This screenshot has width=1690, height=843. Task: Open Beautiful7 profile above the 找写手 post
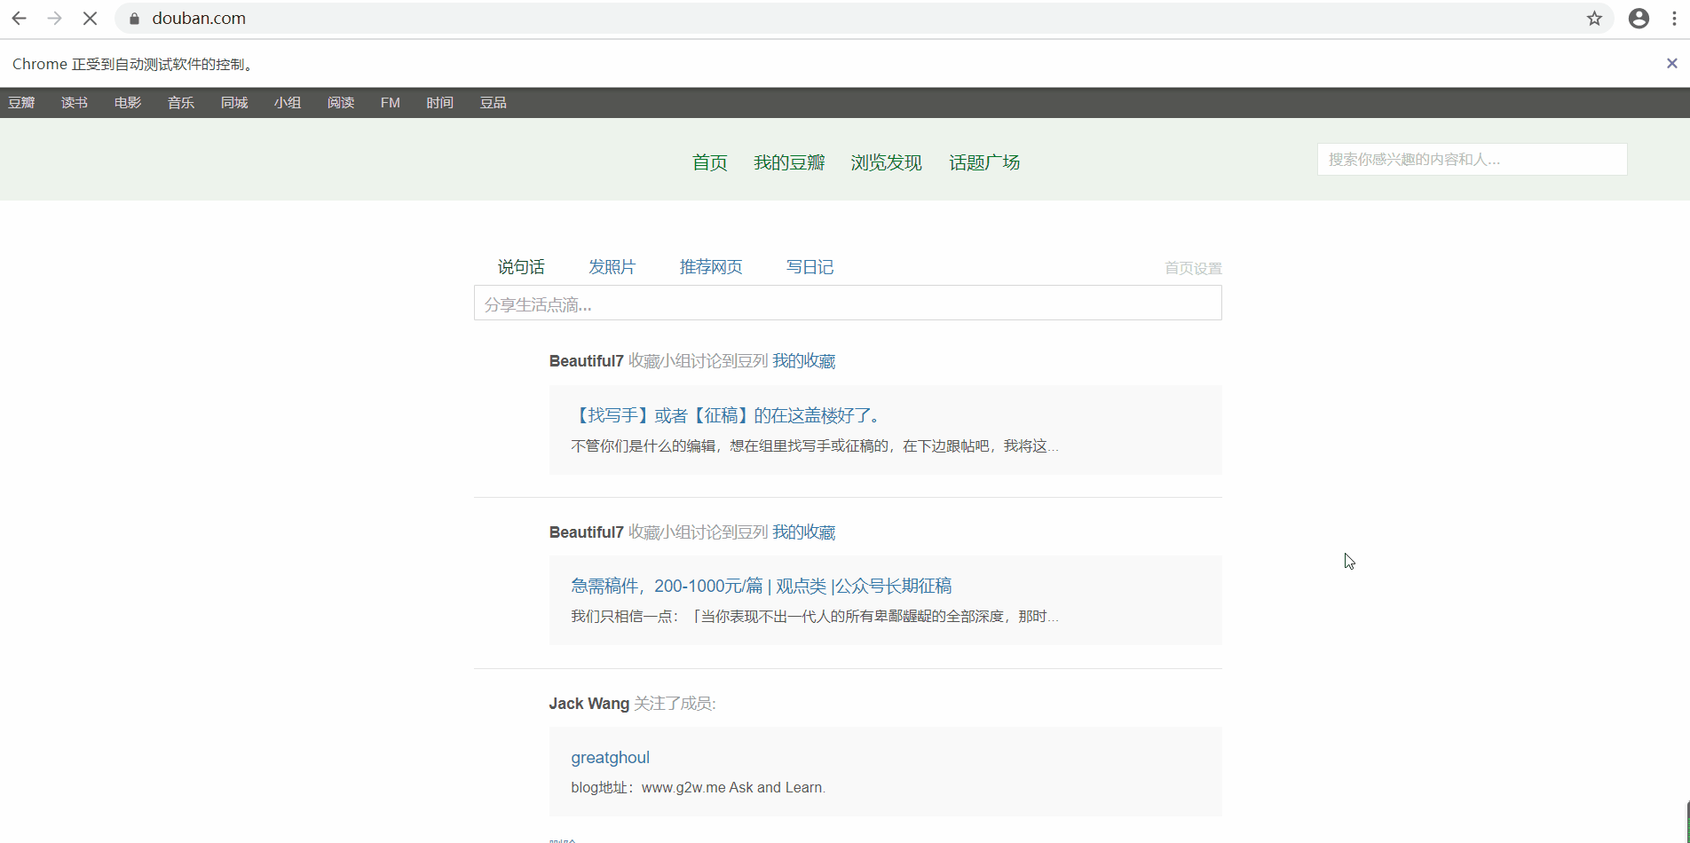coord(587,361)
